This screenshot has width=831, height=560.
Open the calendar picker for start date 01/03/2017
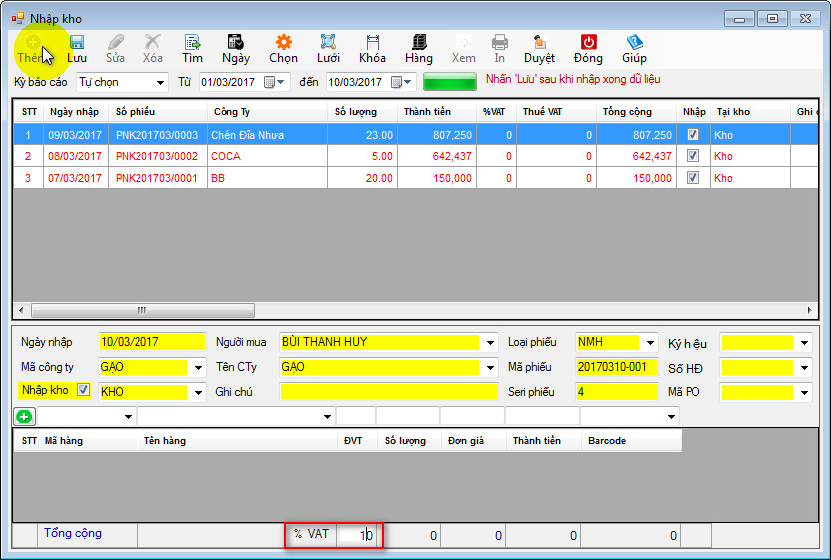pyautogui.click(x=275, y=82)
